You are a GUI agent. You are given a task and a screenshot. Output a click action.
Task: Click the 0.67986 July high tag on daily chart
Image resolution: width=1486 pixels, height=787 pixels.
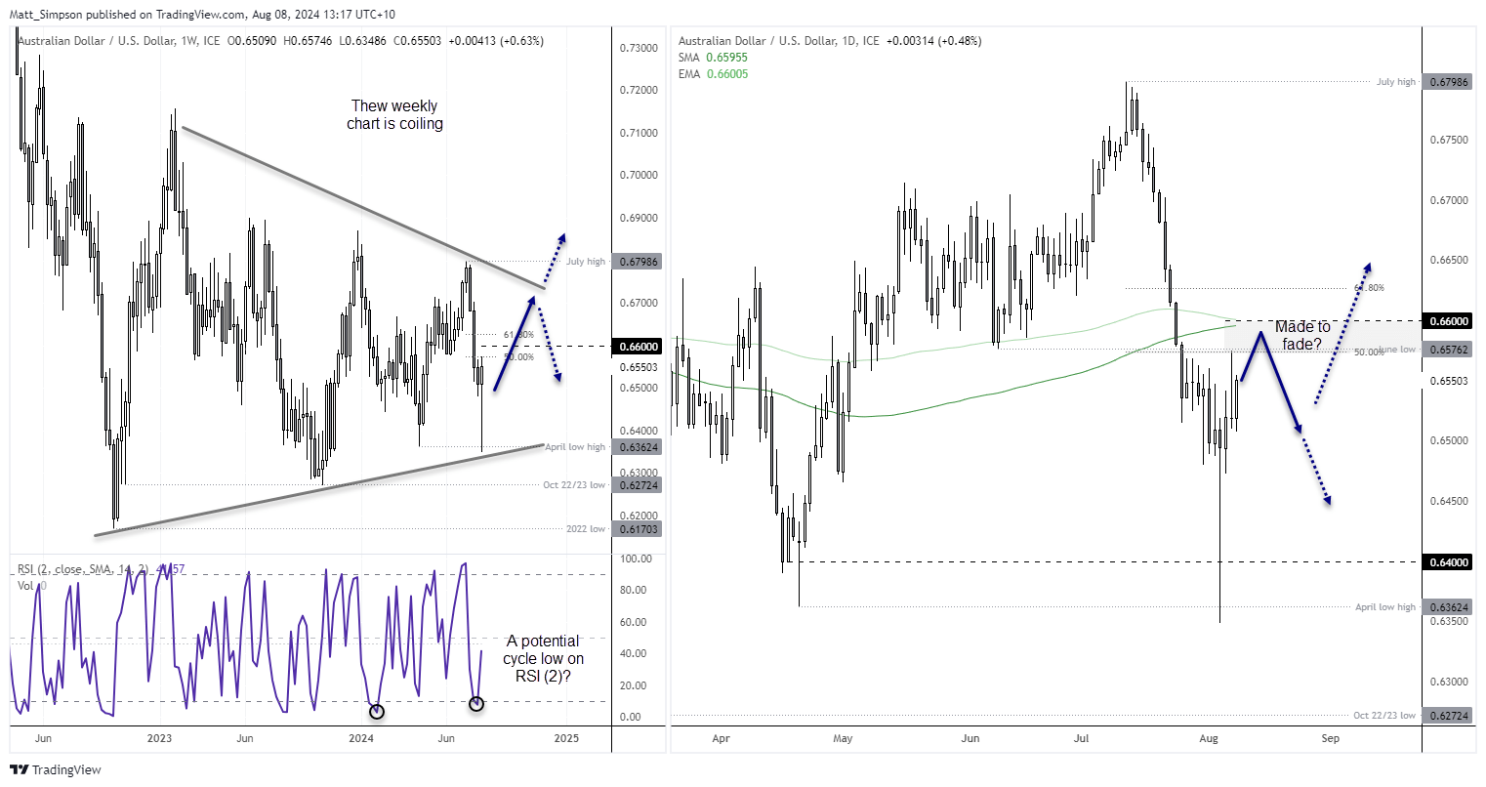(x=1447, y=82)
